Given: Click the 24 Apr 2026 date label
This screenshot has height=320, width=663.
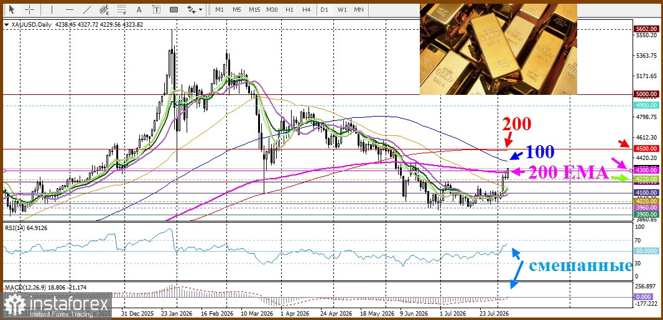Looking at the screenshot, I should (336, 314).
